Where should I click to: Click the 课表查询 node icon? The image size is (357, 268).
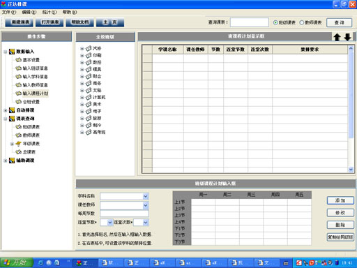point(12,119)
